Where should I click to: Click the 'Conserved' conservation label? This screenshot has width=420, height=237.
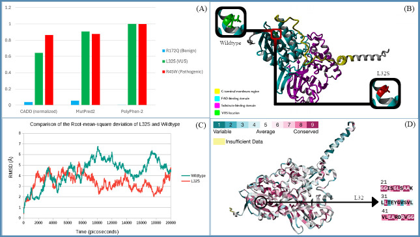click(305, 132)
